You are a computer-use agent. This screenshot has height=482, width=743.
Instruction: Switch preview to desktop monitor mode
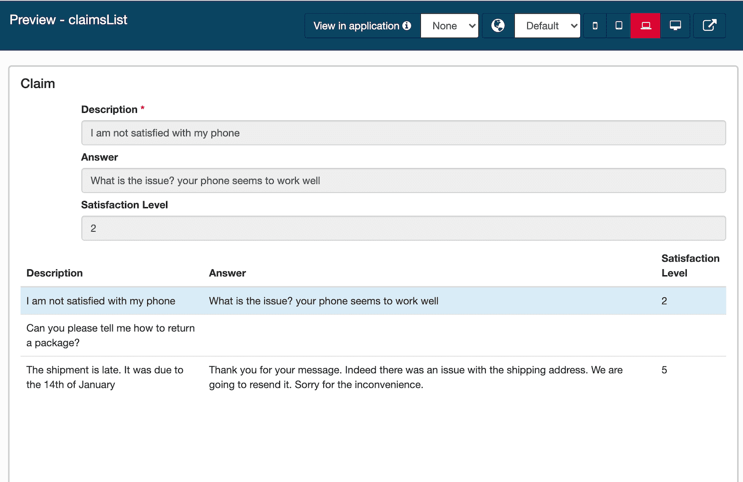pyautogui.click(x=676, y=25)
